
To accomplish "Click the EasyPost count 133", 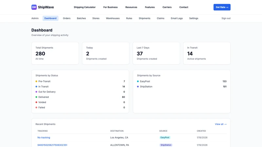I will click(x=224, y=81).
